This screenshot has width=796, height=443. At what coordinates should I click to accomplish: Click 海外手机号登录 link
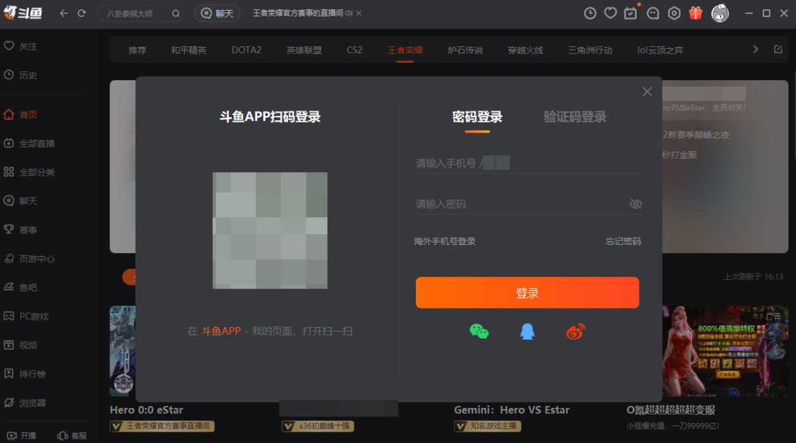pos(445,242)
